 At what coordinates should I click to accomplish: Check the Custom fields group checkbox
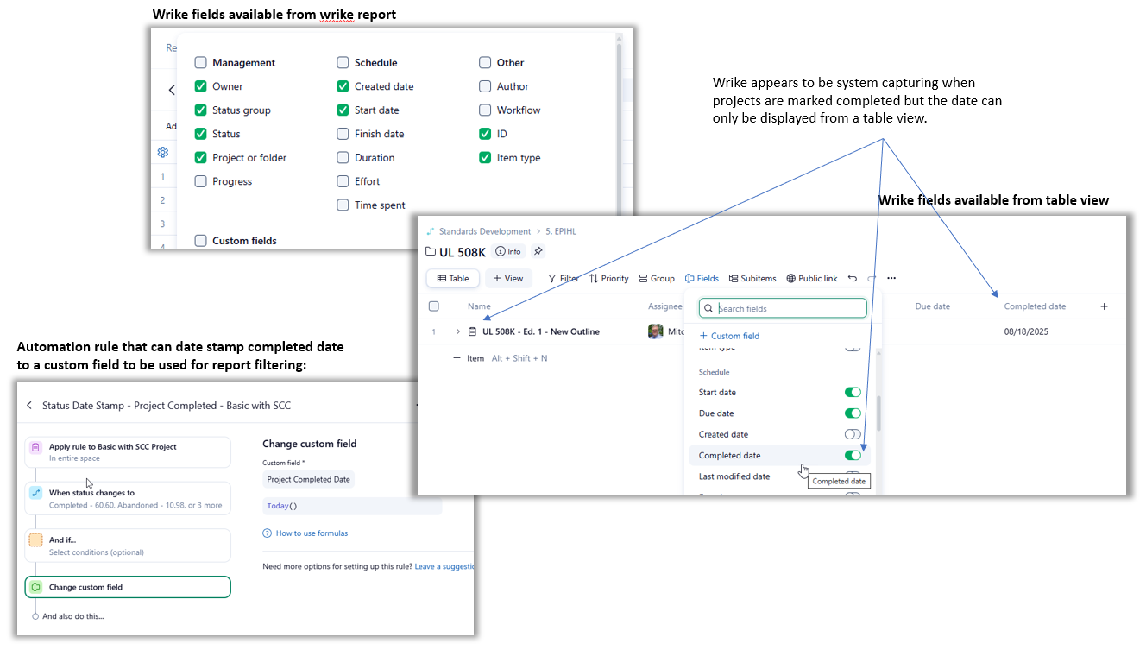[x=201, y=241]
